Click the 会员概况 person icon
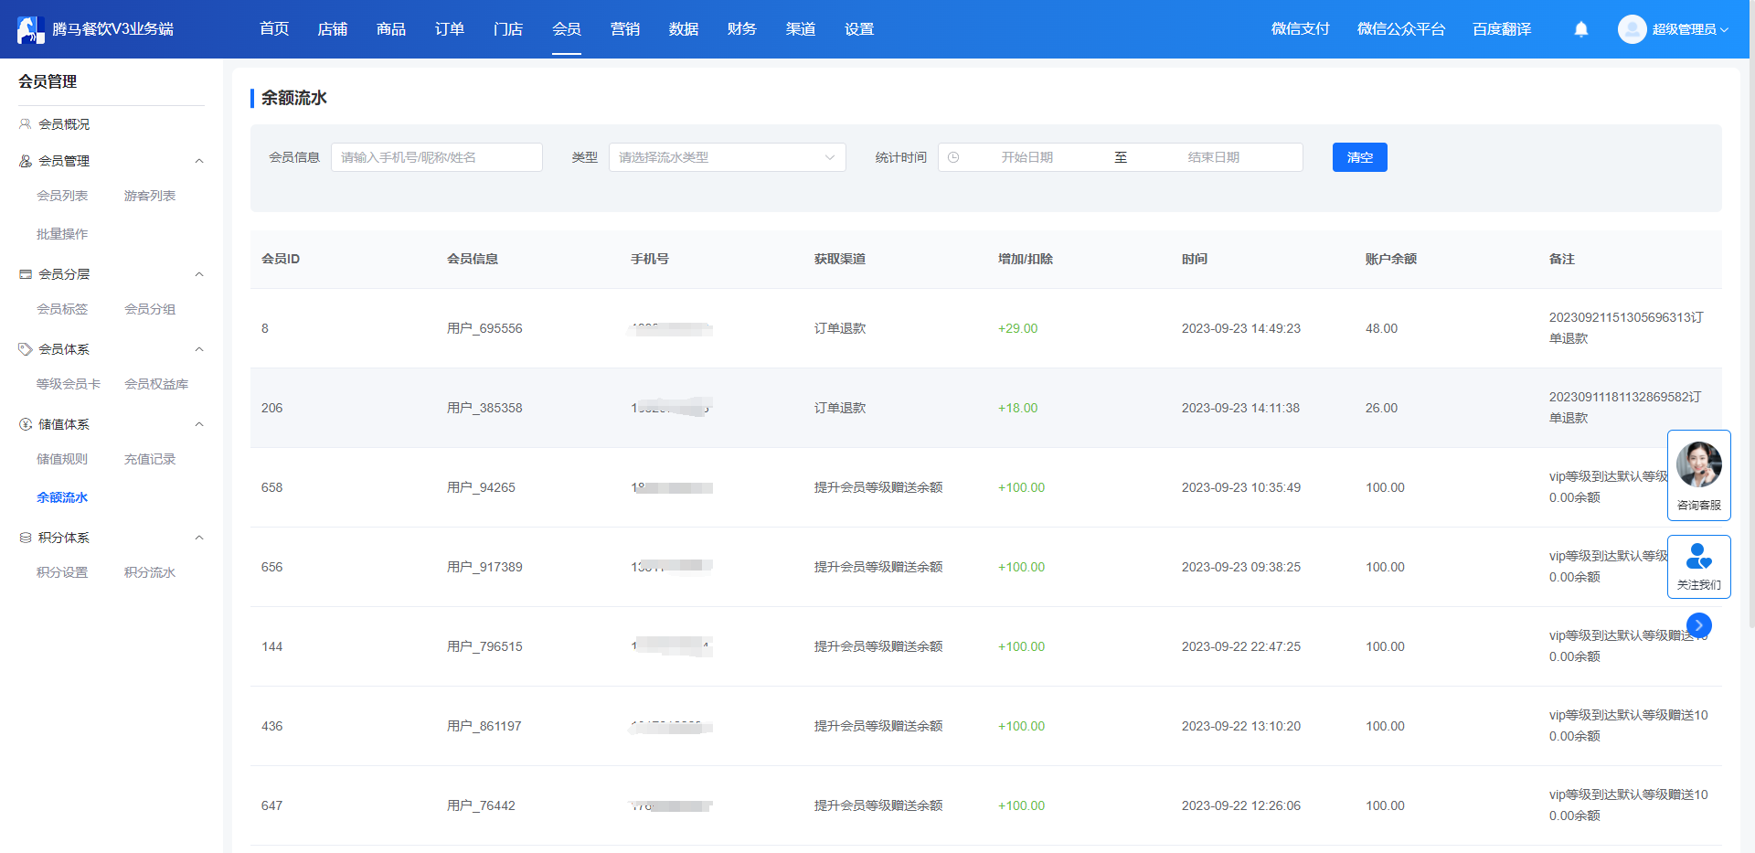Viewport: 1755px width, 853px height. (26, 124)
